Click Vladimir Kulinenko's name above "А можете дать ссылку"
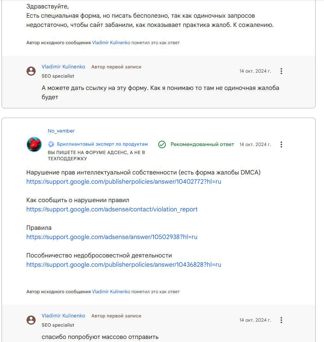The image size is (324, 342). [x=63, y=67]
